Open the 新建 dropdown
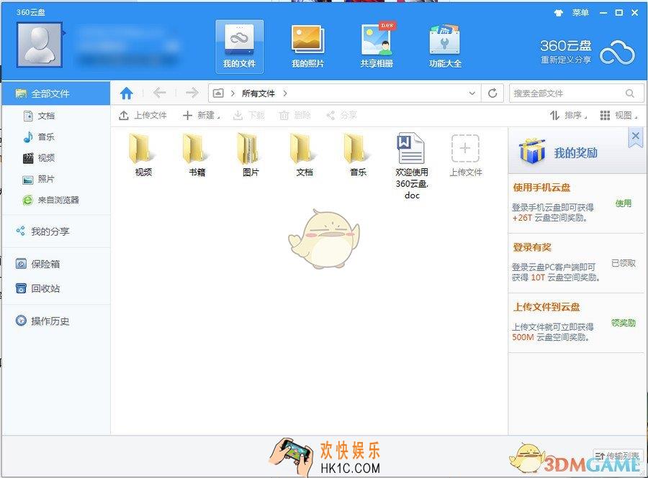 (x=202, y=116)
